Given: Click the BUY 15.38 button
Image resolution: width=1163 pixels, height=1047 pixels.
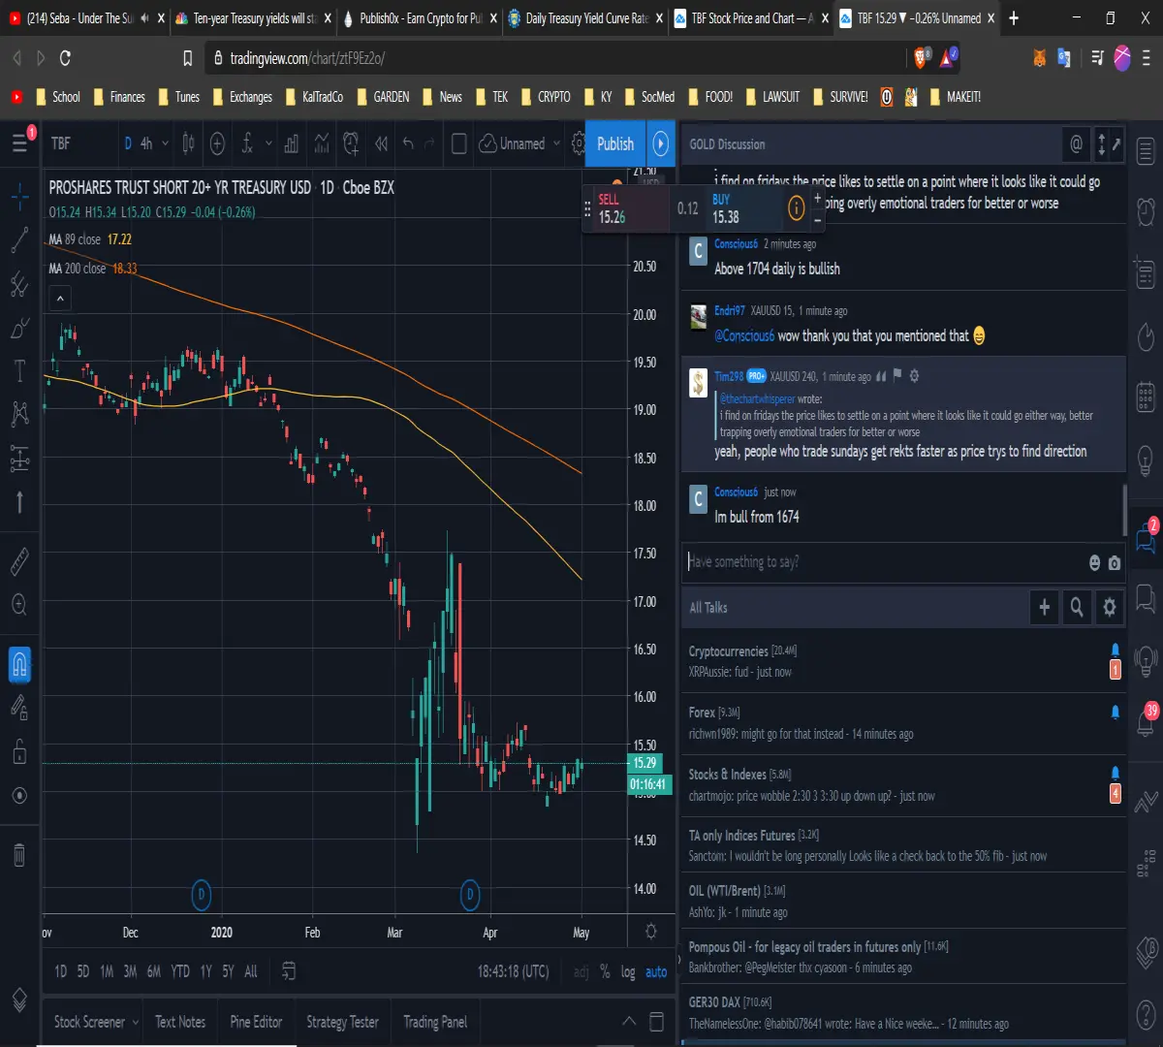Looking at the screenshot, I should [744, 208].
